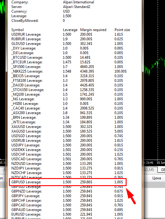Click the 1:475 leverage value
This screenshot has height=219, width=165.
point(67,62)
